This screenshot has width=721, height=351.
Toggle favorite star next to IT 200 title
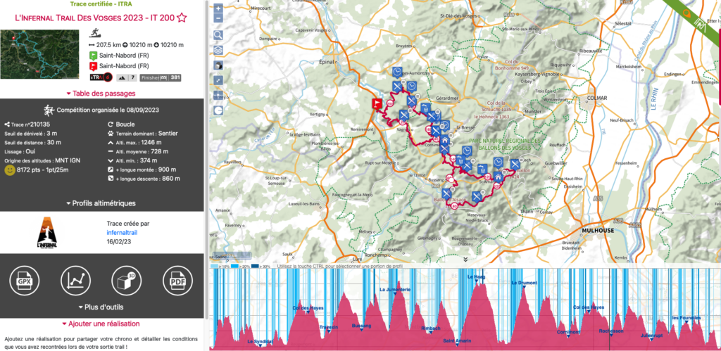[182, 18]
